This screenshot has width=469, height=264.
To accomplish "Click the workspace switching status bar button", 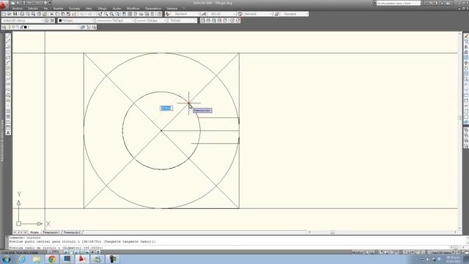I will click(441, 252).
